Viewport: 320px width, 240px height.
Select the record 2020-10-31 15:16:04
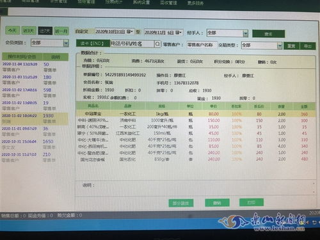(35, 144)
